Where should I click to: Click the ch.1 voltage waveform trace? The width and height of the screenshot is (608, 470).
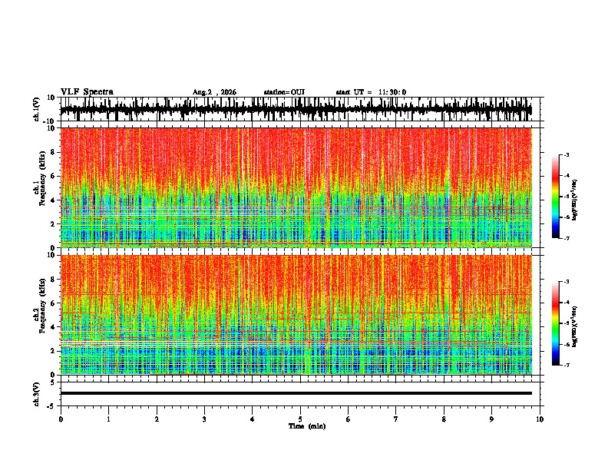(296, 109)
